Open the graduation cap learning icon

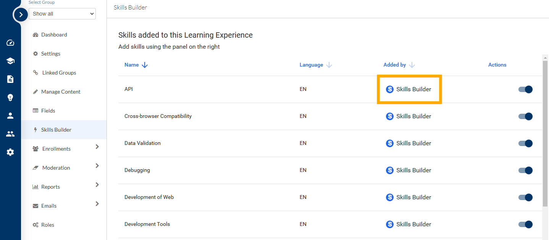pyautogui.click(x=10, y=61)
